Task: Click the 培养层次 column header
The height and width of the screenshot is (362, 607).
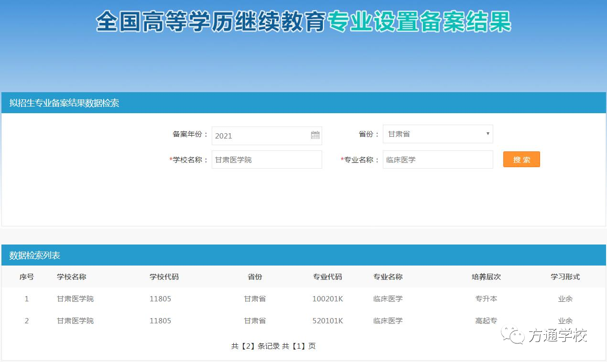Action: pyautogui.click(x=486, y=277)
